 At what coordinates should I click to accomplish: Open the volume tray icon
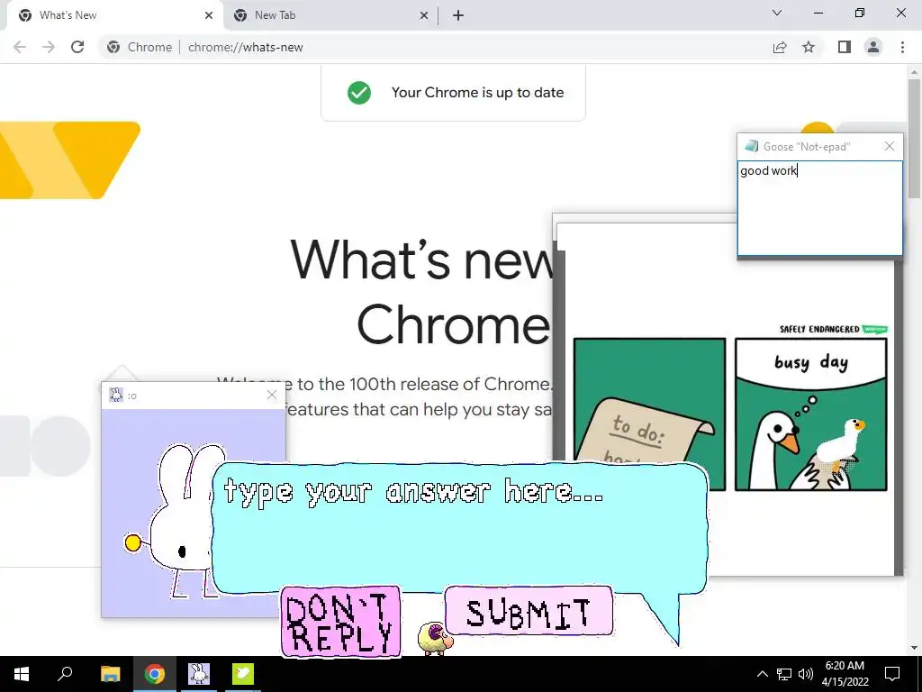[x=806, y=674]
